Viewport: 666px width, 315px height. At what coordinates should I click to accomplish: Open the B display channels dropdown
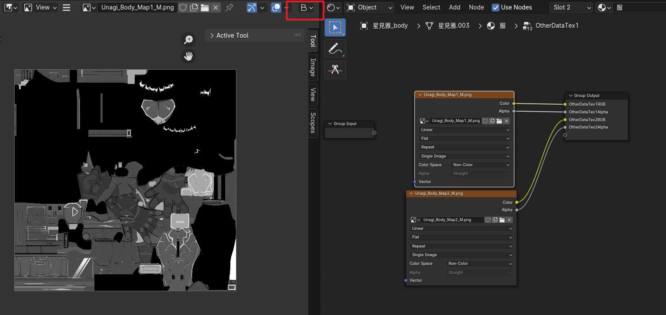306,7
